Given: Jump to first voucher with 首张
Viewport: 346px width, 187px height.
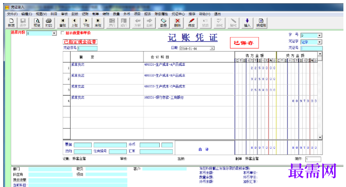Looking at the screenshot, I should click(x=63, y=23).
